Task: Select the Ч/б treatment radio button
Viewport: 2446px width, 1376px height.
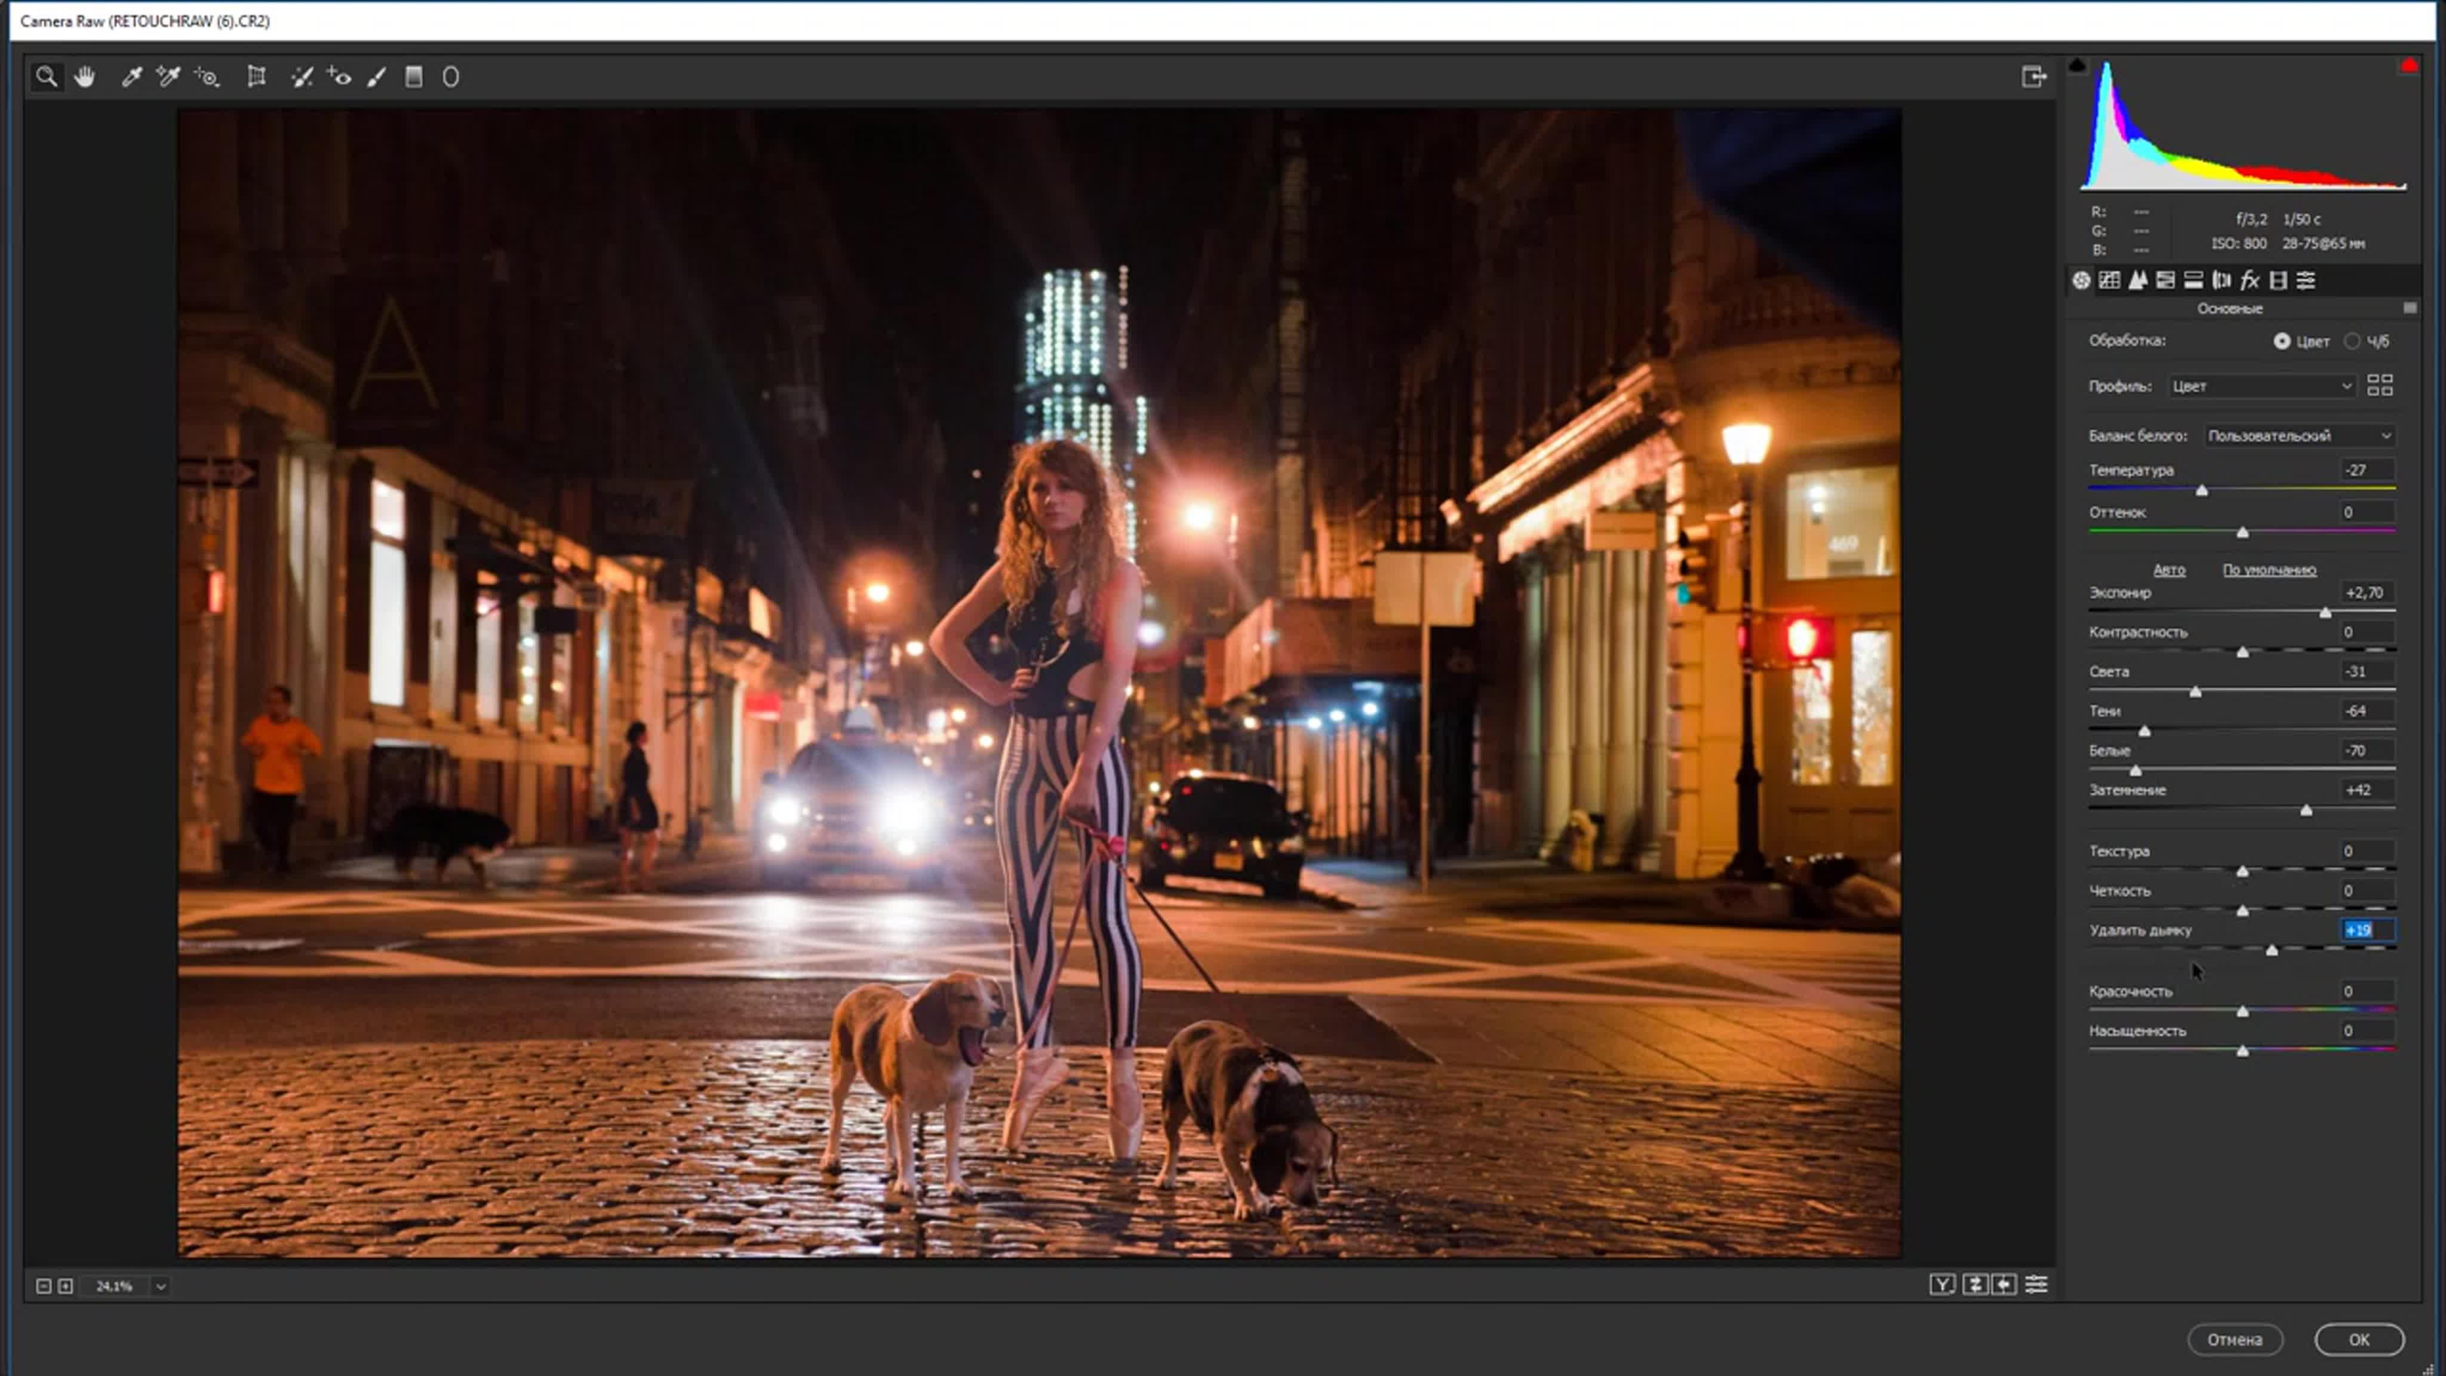Action: (x=2352, y=341)
